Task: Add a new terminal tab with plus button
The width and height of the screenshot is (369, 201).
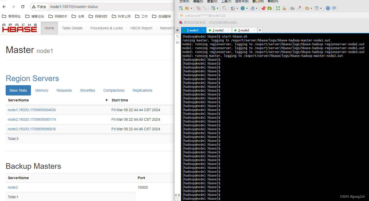Action: coord(260,30)
